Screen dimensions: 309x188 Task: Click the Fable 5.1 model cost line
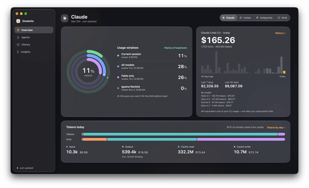[x=218, y=96]
